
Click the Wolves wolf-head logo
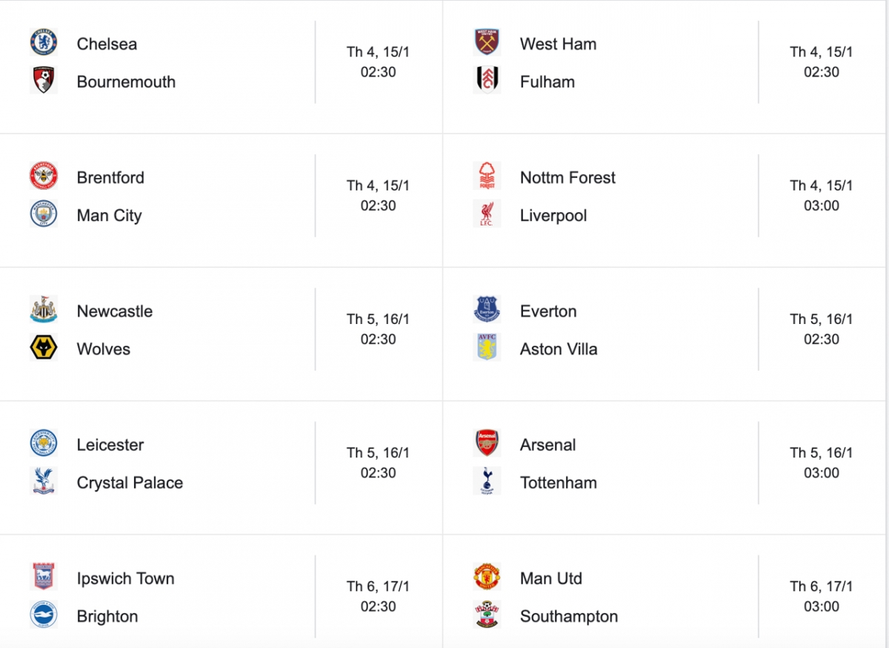coord(44,347)
